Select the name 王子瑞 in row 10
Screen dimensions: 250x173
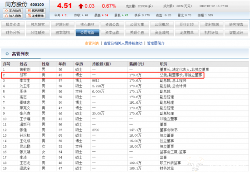(x=25, y=119)
